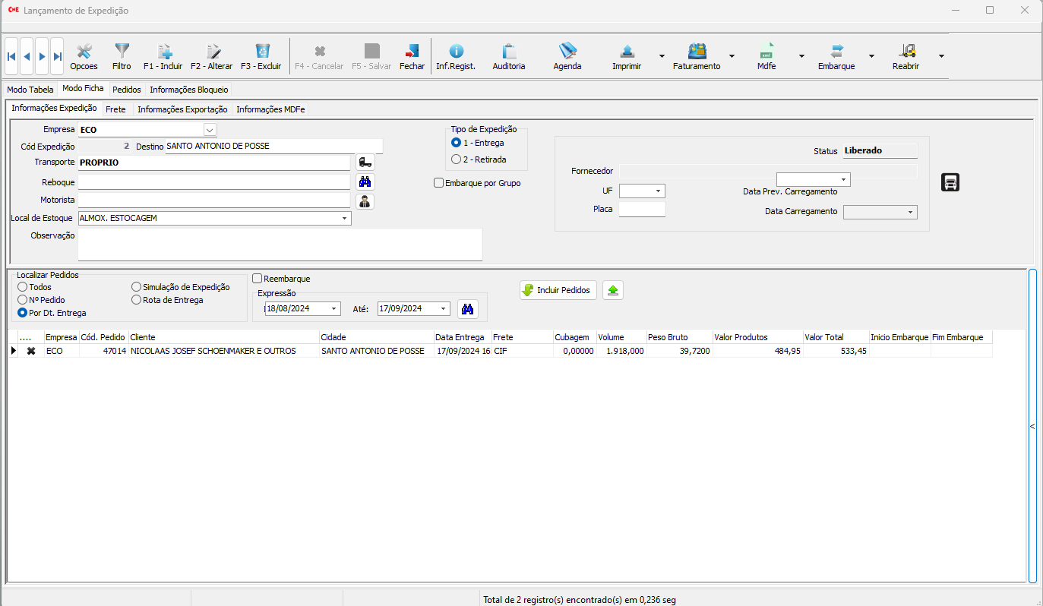Select the 2 - Retirada radio option

pos(457,159)
